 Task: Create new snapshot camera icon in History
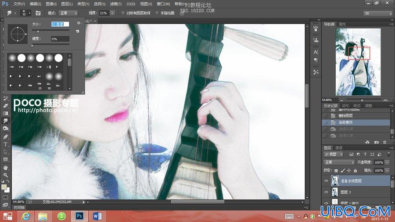tap(377, 142)
